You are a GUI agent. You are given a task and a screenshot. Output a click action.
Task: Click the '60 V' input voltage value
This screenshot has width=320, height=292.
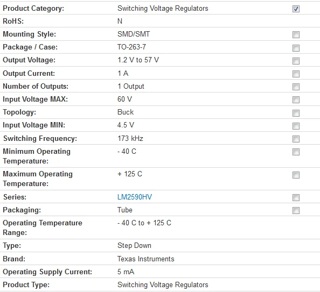(124, 99)
